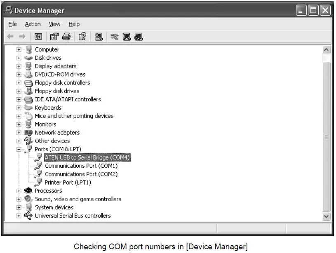Click the DVD/CD-ROM drives label
This screenshot has width=336, height=253.
60,74
